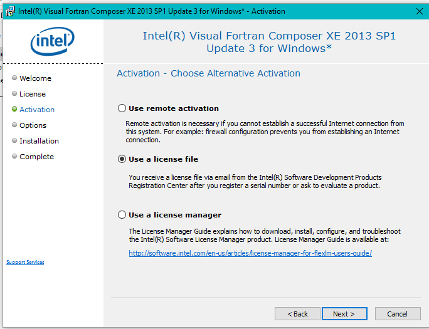Open Support Services link
Image resolution: width=429 pixels, height=329 pixels.
[25, 262]
